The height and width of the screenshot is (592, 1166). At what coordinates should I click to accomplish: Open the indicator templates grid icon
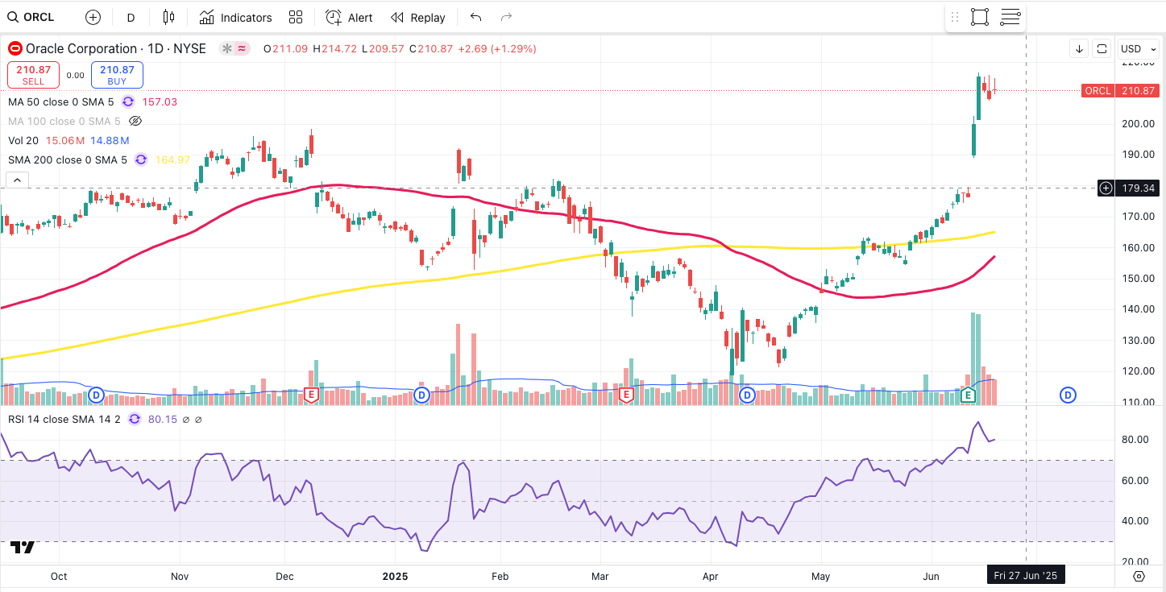[296, 17]
